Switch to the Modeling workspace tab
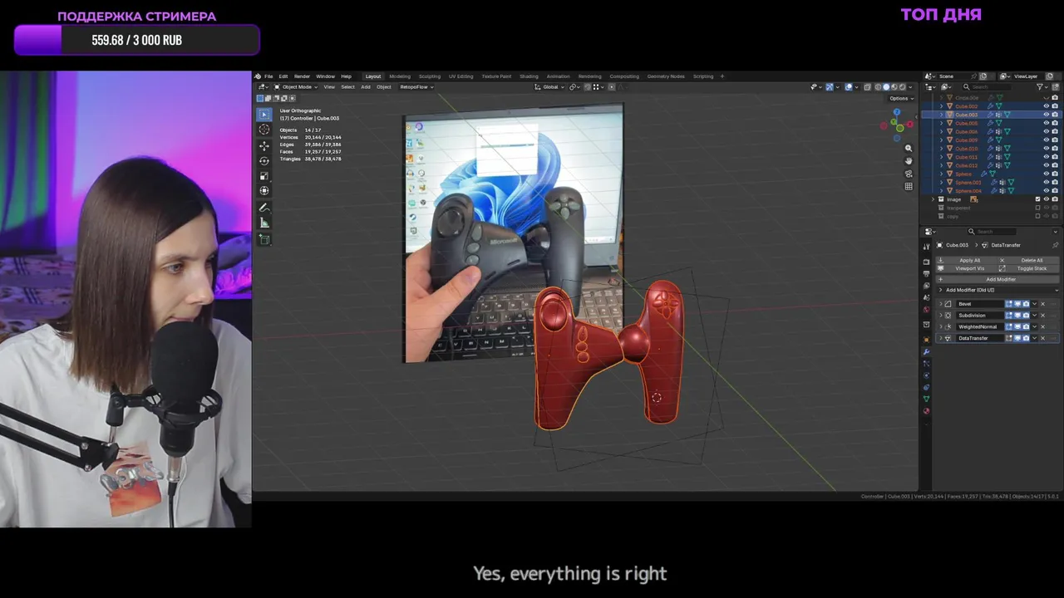The height and width of the screenshot is (598, 1064). [x=400, y=76]
